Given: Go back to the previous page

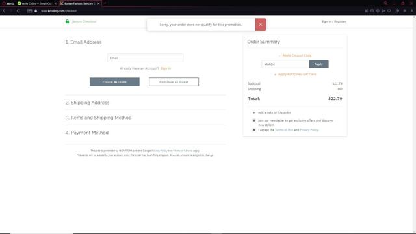Looking at the screenshot, I should pyautogui.click(x=4, y=11).
